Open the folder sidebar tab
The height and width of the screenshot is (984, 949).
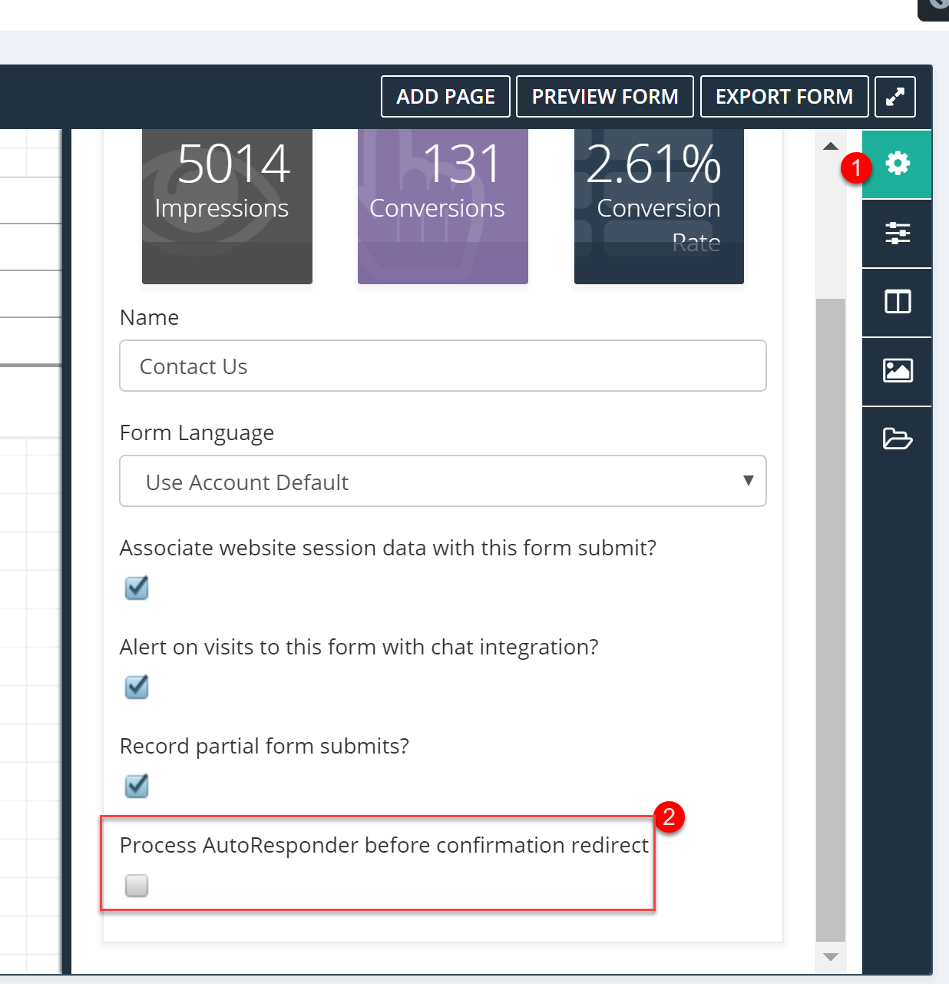897,439
